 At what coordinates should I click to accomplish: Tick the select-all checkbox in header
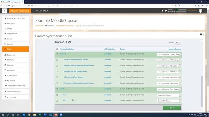57,49
